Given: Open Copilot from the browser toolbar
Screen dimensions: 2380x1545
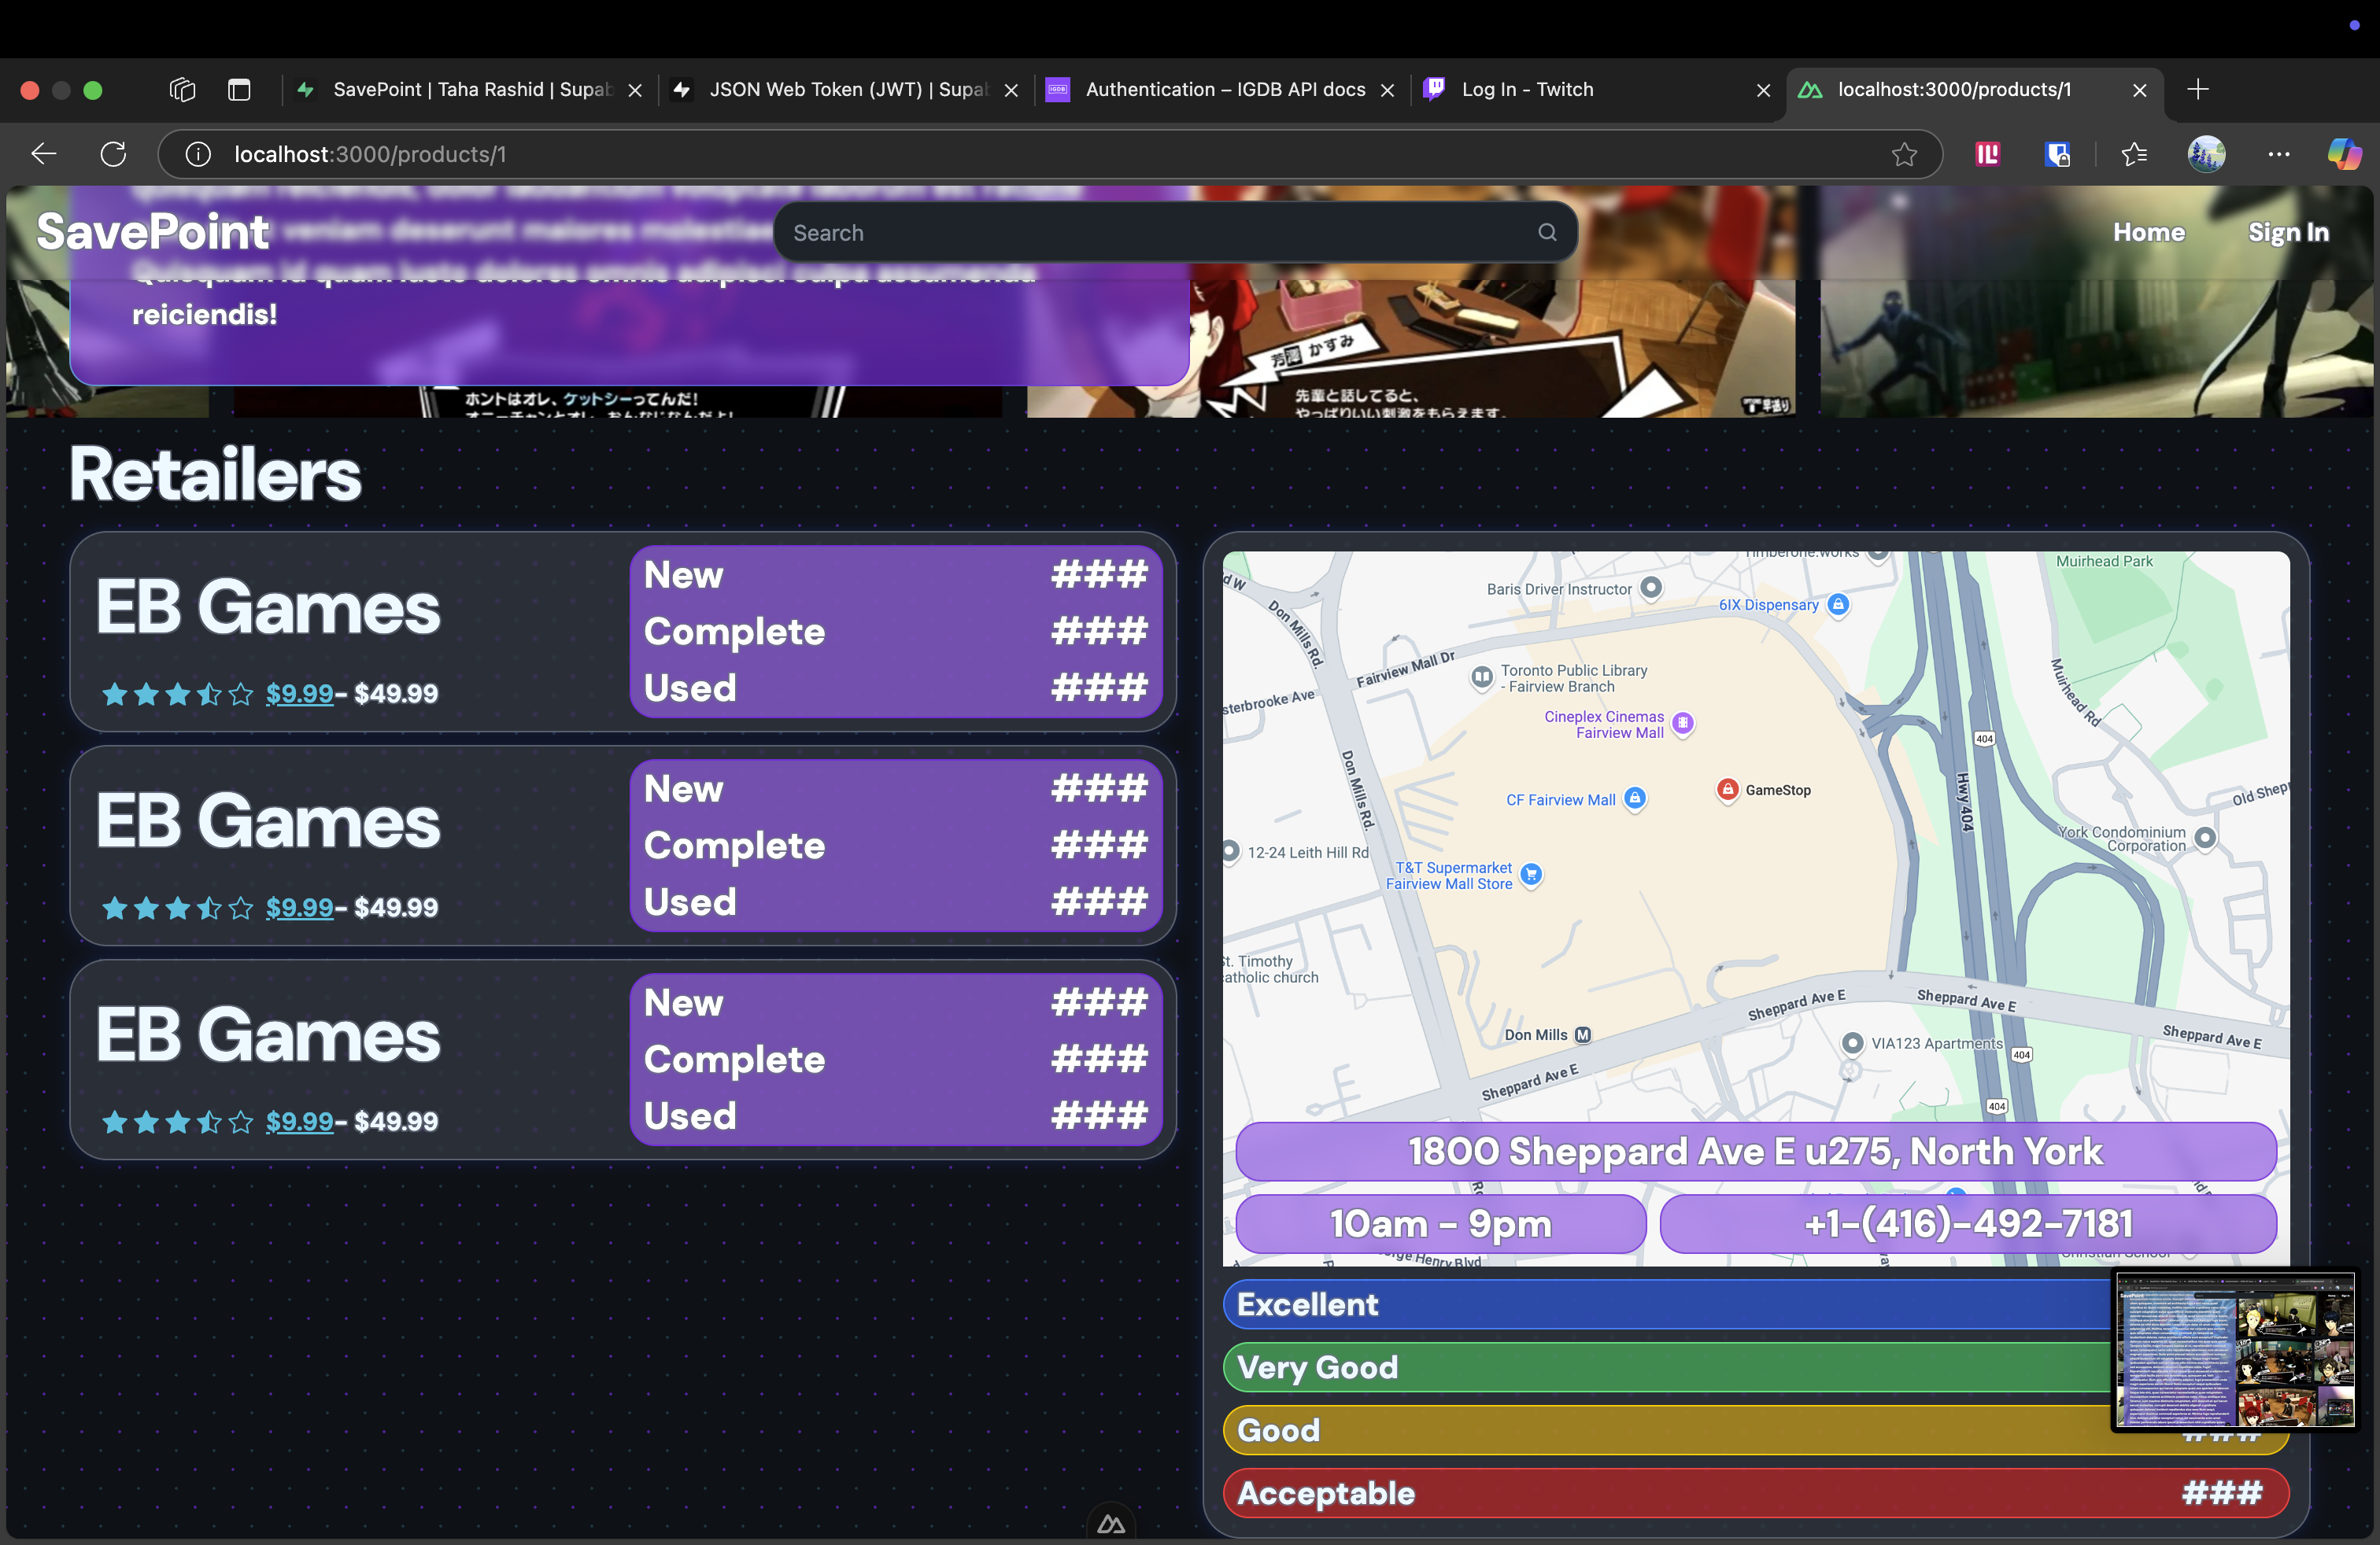Looking at the screenshot, I should [x=2344, y=154].
